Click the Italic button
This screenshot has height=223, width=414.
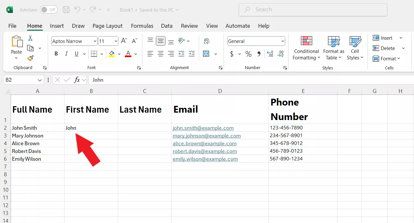coord(66,54)
